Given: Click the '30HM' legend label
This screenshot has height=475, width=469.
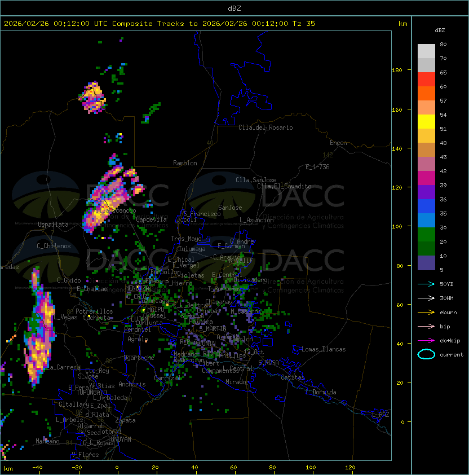Looking at the screenshot, I should [446, 298].
